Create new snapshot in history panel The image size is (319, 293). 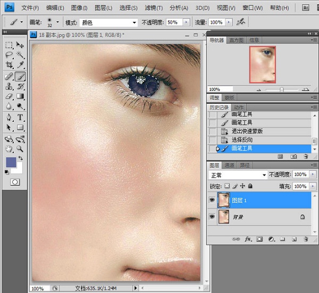(293, 156)
